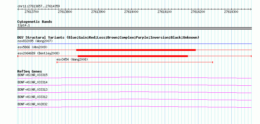Select the RefSeq Genes track title
This screenshot has width=260, height=124.
(30, 72)
